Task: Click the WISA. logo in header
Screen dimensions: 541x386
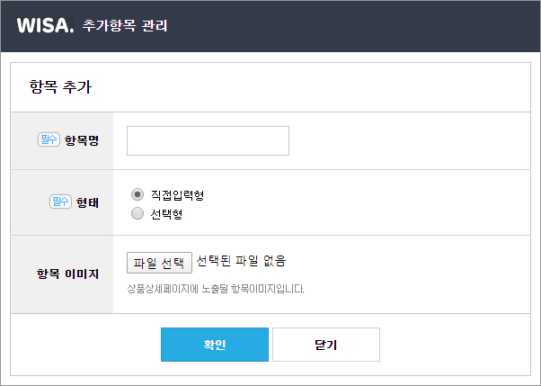Action: 45,25
